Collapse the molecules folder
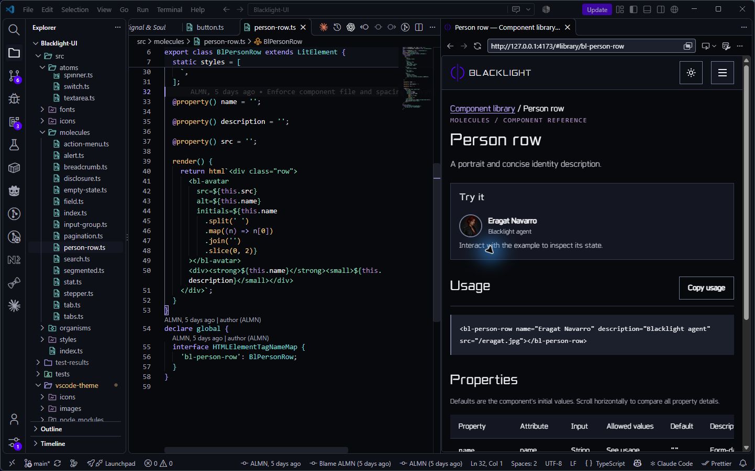The height and width of the screenshot is (471, 755). [74, 132]
